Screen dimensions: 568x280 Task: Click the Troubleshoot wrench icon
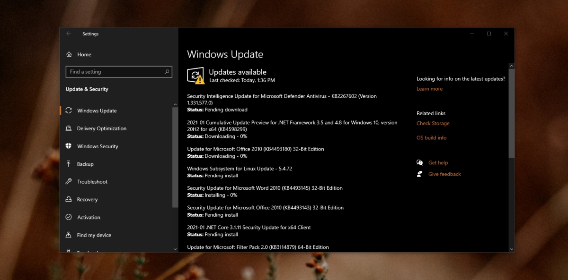tap(69, 182)
